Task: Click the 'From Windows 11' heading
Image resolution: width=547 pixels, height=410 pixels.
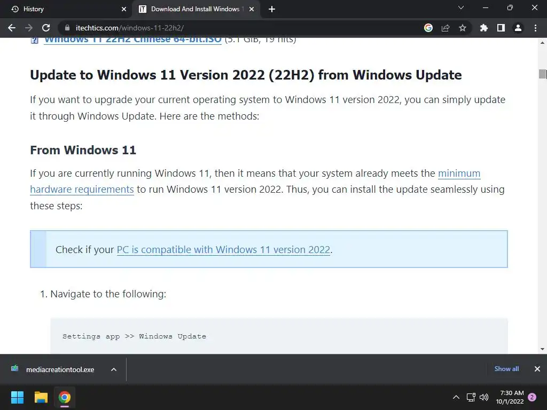Action: click(83, 150)
